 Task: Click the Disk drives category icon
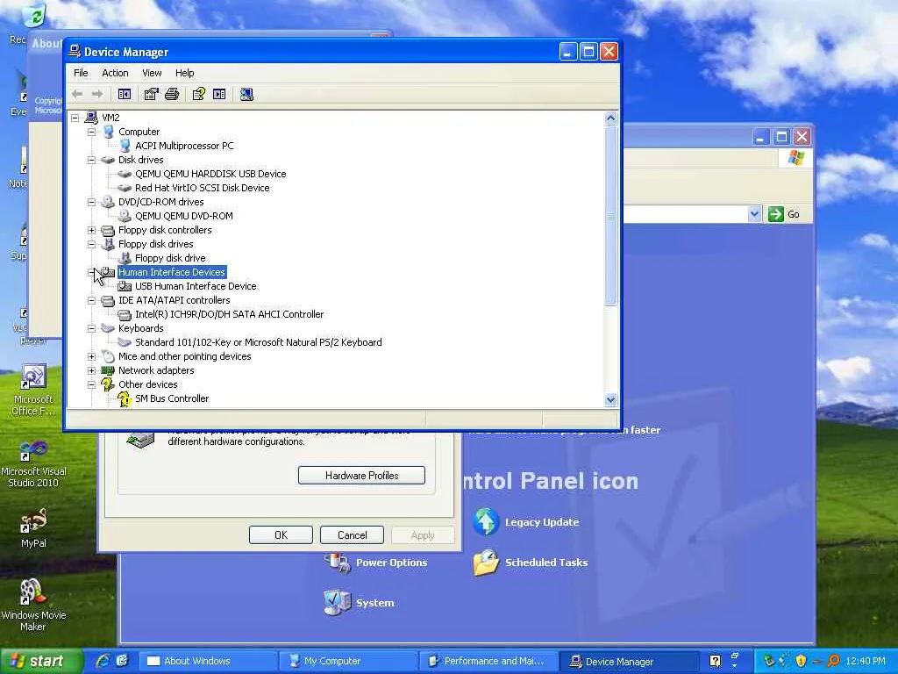(x=108, y=160)
